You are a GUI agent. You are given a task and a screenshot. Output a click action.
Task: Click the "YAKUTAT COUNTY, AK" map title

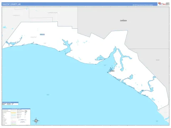(x=11, y=4)
